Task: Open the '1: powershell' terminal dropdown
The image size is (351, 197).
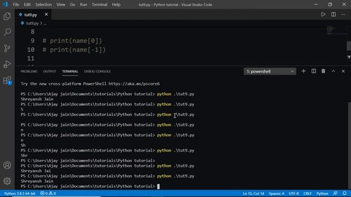Action: (x=270, y=72)
